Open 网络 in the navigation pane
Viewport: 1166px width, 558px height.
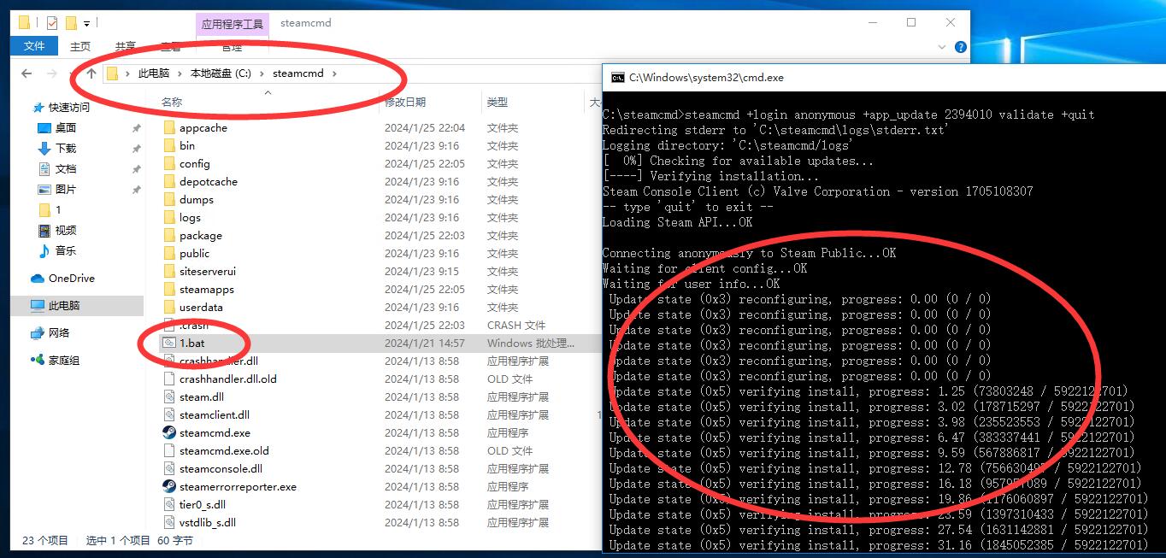59,333
